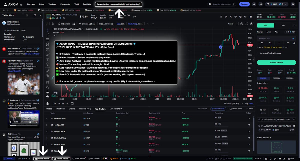Open the Perpetuals section
Viewport: 300px width, 161px height.
click(65, 4)
